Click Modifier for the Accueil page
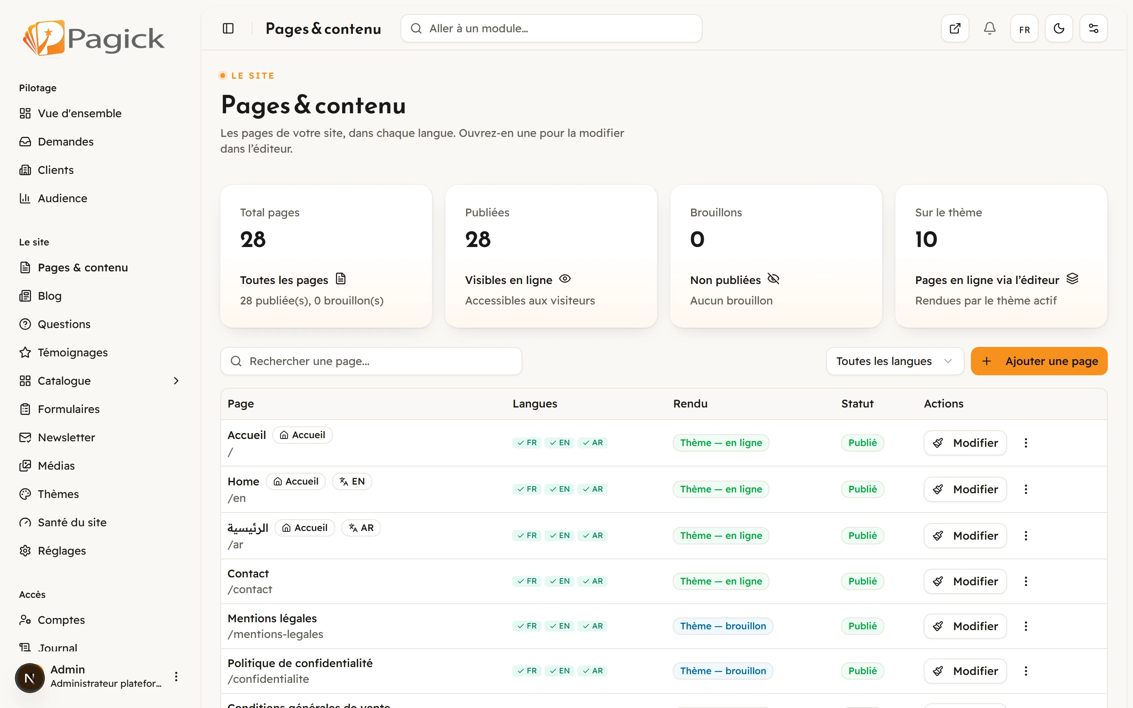The width and height of the screenshot is (1133, 708). coord(965,443)
